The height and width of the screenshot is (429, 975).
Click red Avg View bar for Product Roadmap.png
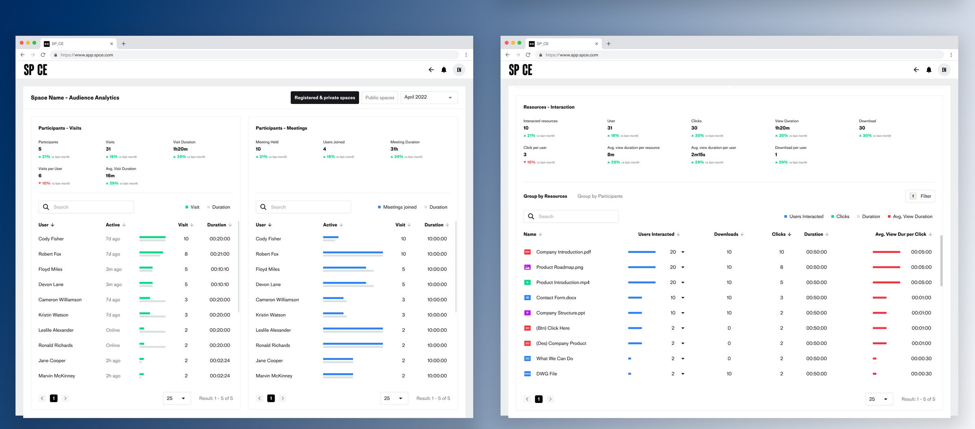coord(886,267)
